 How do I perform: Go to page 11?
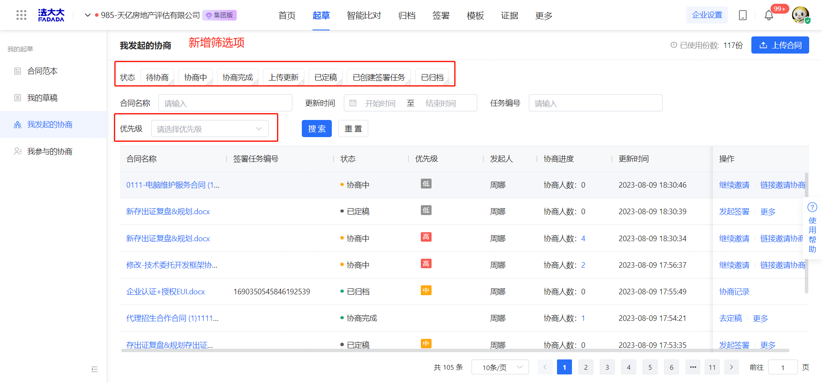click(712, 367)
